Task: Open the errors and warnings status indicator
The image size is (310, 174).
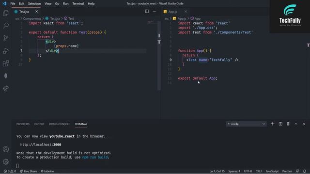Action: click(10, 171)
